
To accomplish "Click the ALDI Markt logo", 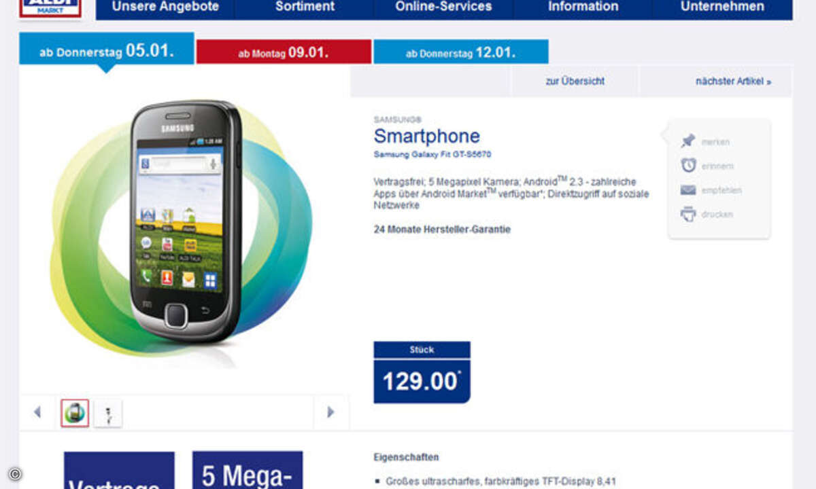I will 51,7.
